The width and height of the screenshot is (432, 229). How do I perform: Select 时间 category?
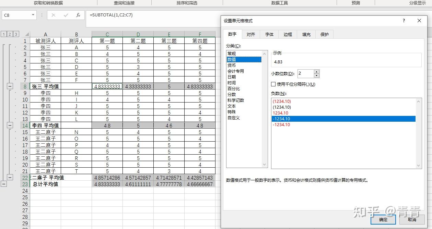[244, 83]
